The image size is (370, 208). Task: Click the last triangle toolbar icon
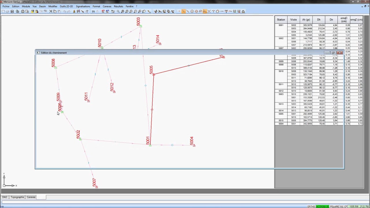[x=243, y=11]
